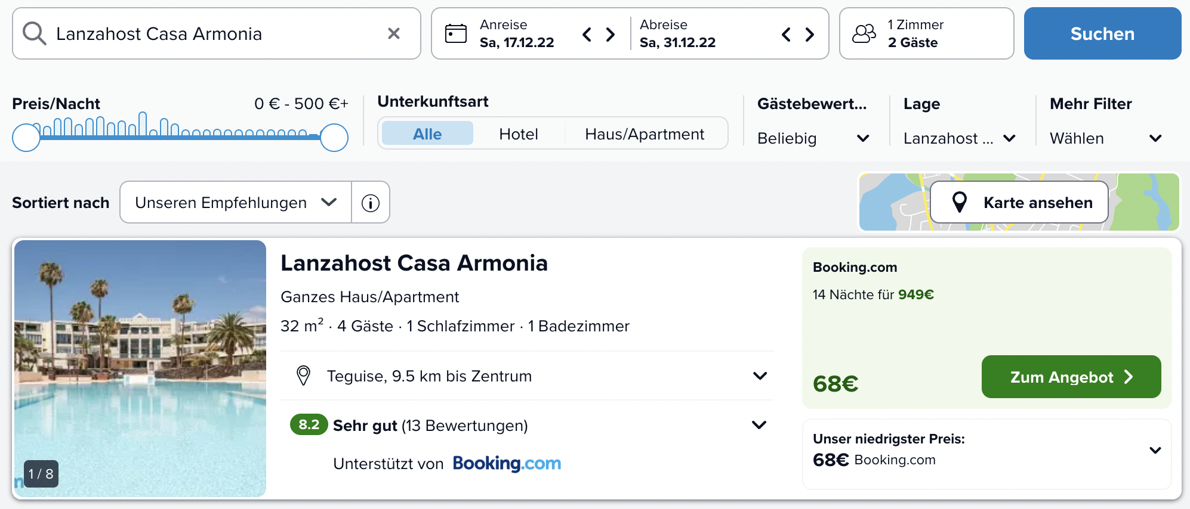Image resolution: width=1190 pixels, height=509 pixels.
Task: Click the right price slider handle
Action: point(334,138)
